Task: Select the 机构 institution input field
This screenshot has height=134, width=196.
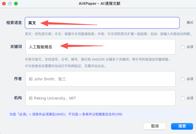Action: [x=101, y=98]
